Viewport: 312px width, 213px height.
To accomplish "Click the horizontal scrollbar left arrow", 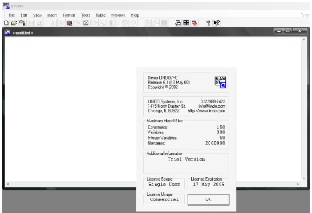I will [x=8, y=184].
